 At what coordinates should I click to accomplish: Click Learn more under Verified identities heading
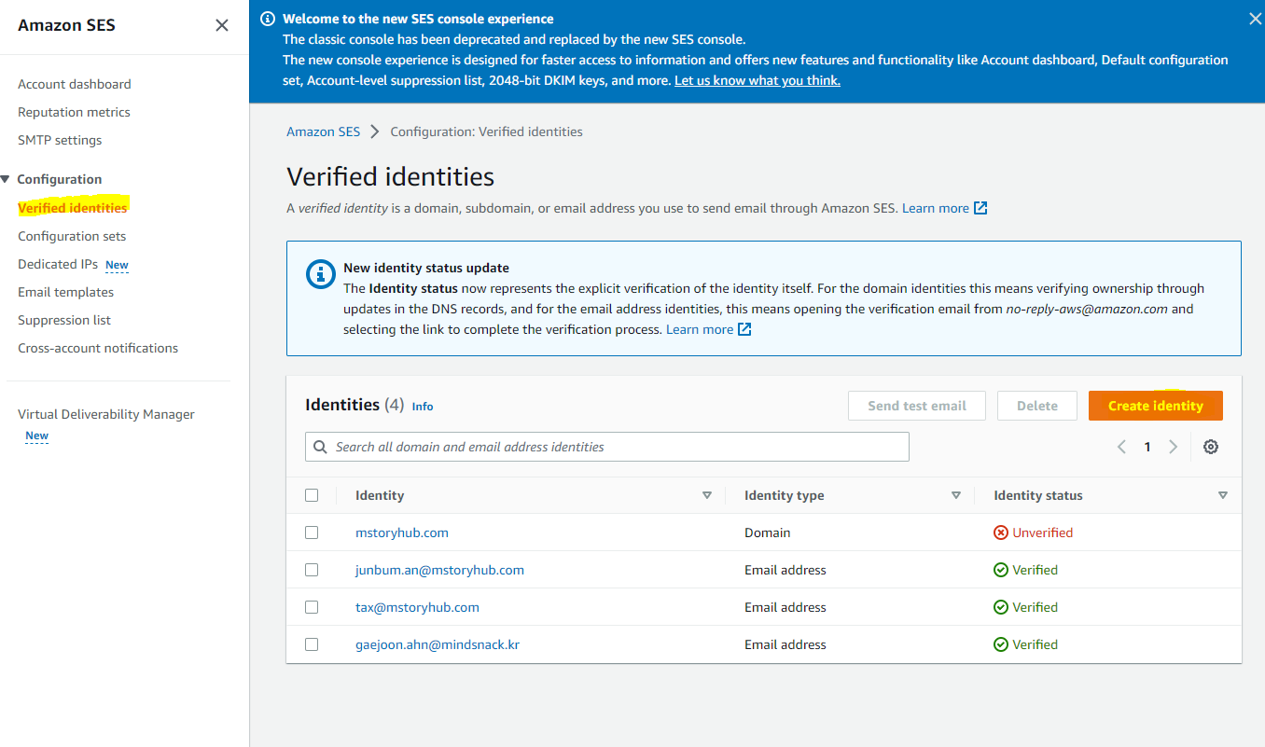point(936,208)
